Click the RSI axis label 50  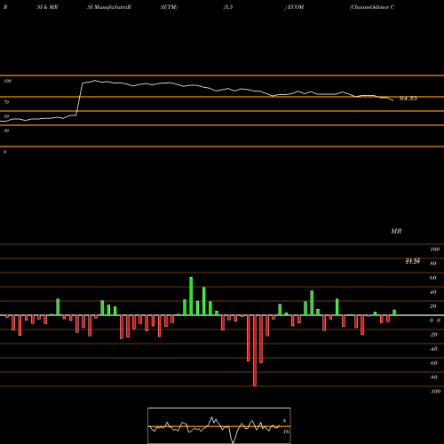point(6,116)
